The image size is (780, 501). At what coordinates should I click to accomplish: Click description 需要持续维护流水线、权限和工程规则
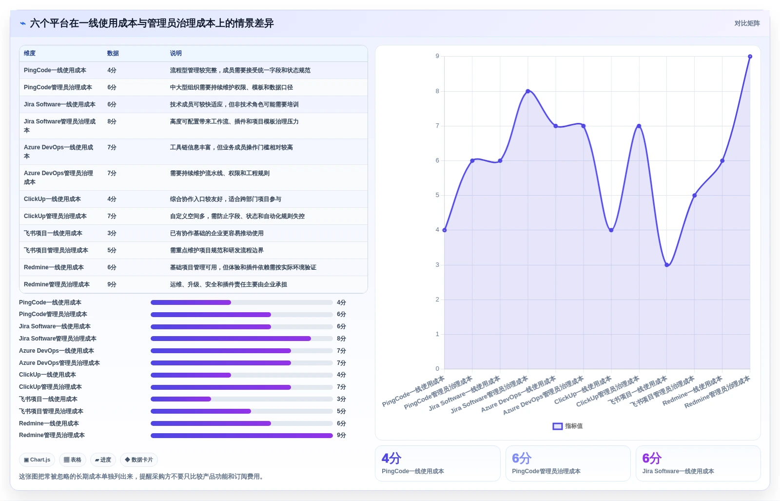pos(220,173)
